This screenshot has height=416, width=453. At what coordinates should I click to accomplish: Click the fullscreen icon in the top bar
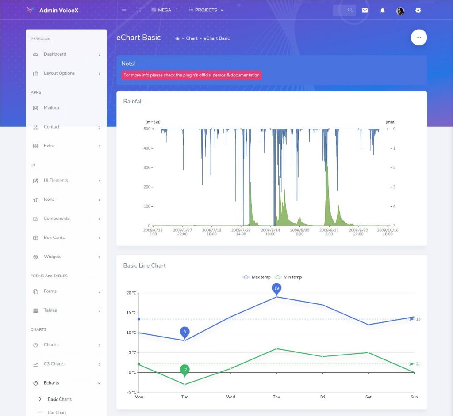138,9
